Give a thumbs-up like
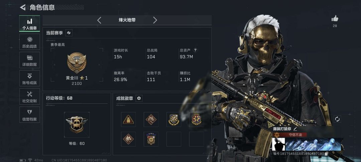Image resolution: width=361 pixels, height=162 pixels. point(335,19)
